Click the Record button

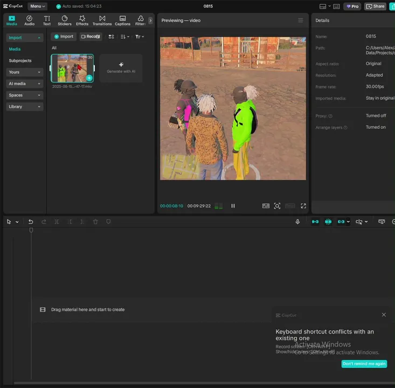click(91, 37)
